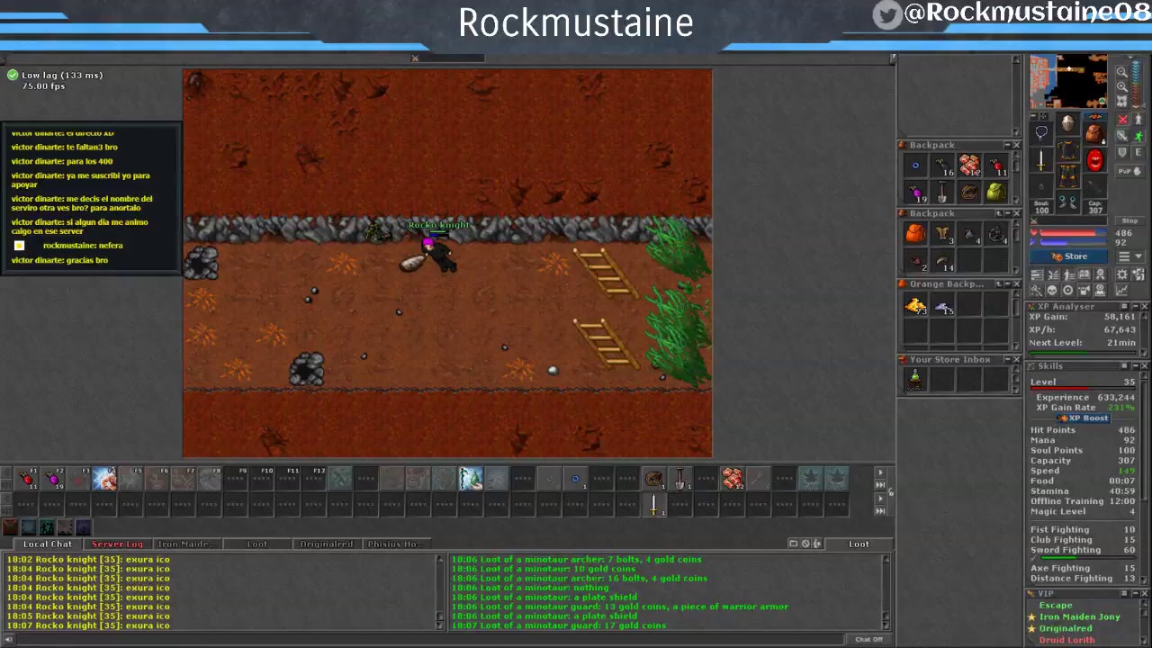Click the Rocko knight character
1152x648 pixels.
pyautogui.click(x=439, y=255)
